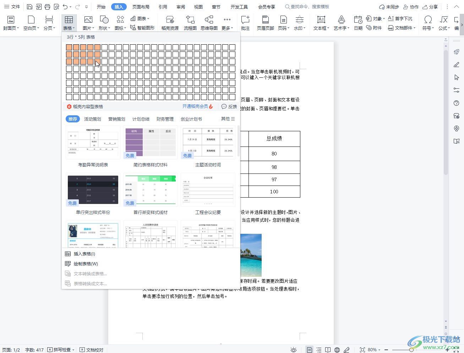This screenshot has width=464, height=353.
Task: Click the Share (分享) button
Action: [x=430, y=7]
